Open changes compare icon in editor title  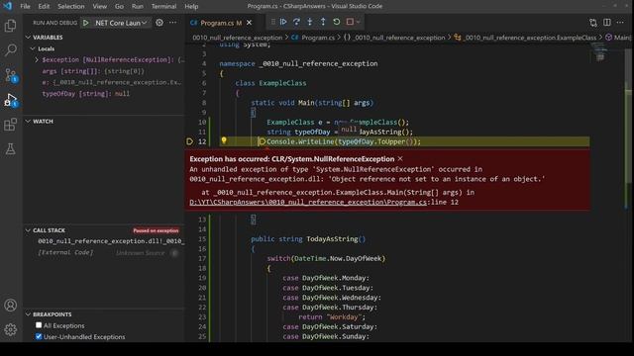[593, 23]
